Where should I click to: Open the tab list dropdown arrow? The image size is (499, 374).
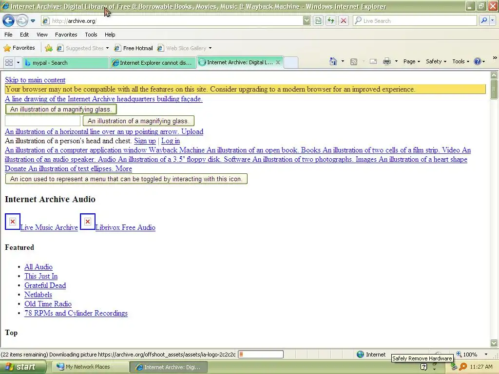click(18, 63)
